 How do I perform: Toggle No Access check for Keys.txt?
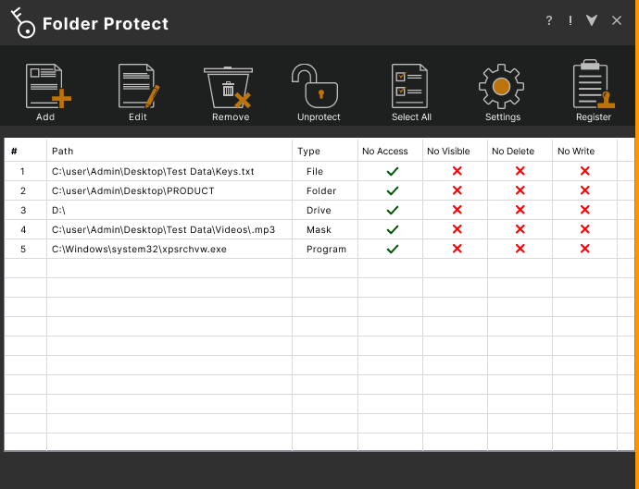pos(393,171)
